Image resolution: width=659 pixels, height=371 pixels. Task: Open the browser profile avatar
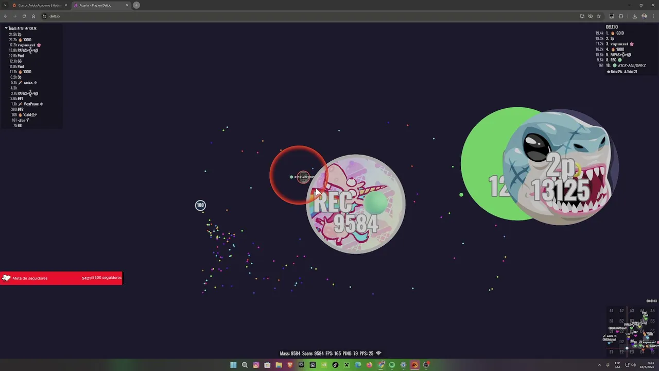point(644,16)
